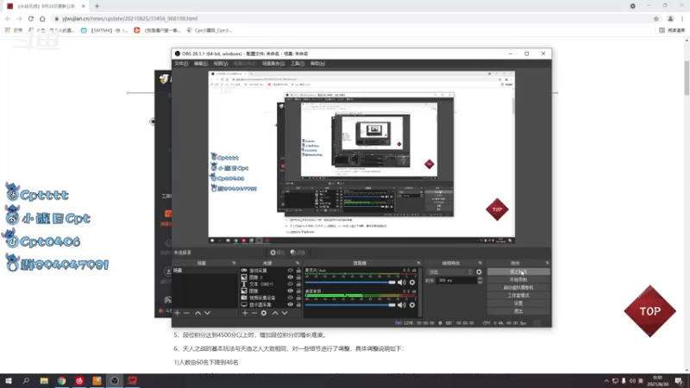This screenshot has width=690, height=388.
Task: Open File Explorer from the taskbar
Action: coord(44,380)
